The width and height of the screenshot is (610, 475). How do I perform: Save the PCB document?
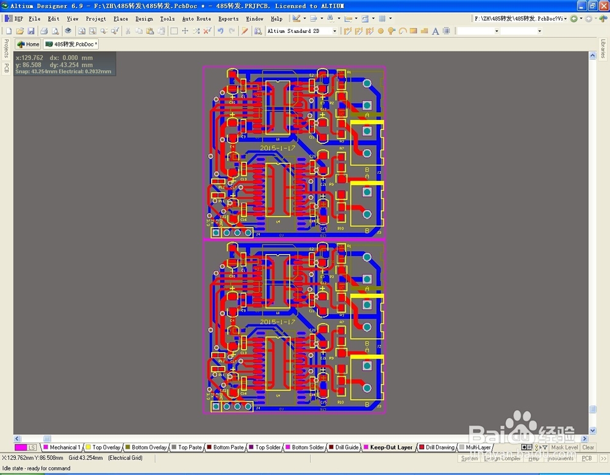(x=31, y=30)
